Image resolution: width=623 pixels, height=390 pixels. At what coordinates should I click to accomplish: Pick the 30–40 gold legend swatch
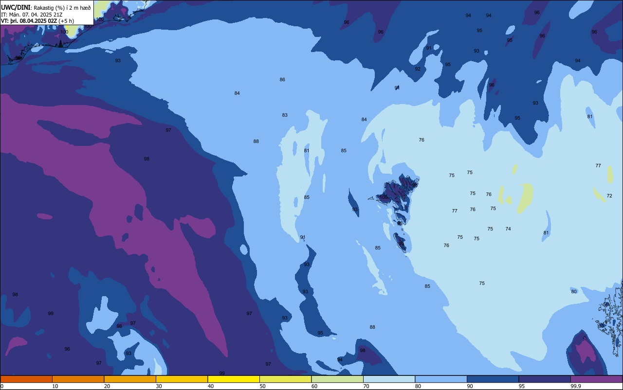[182, 379]
